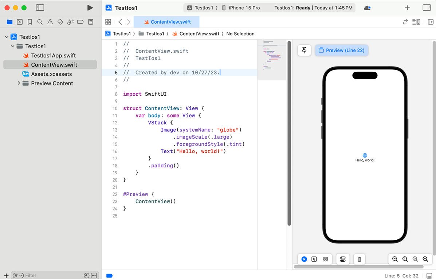The width and height of the screenshot is (436, 279).
Task: Hide the navigator sidebar panel
Action: [40, 7]
